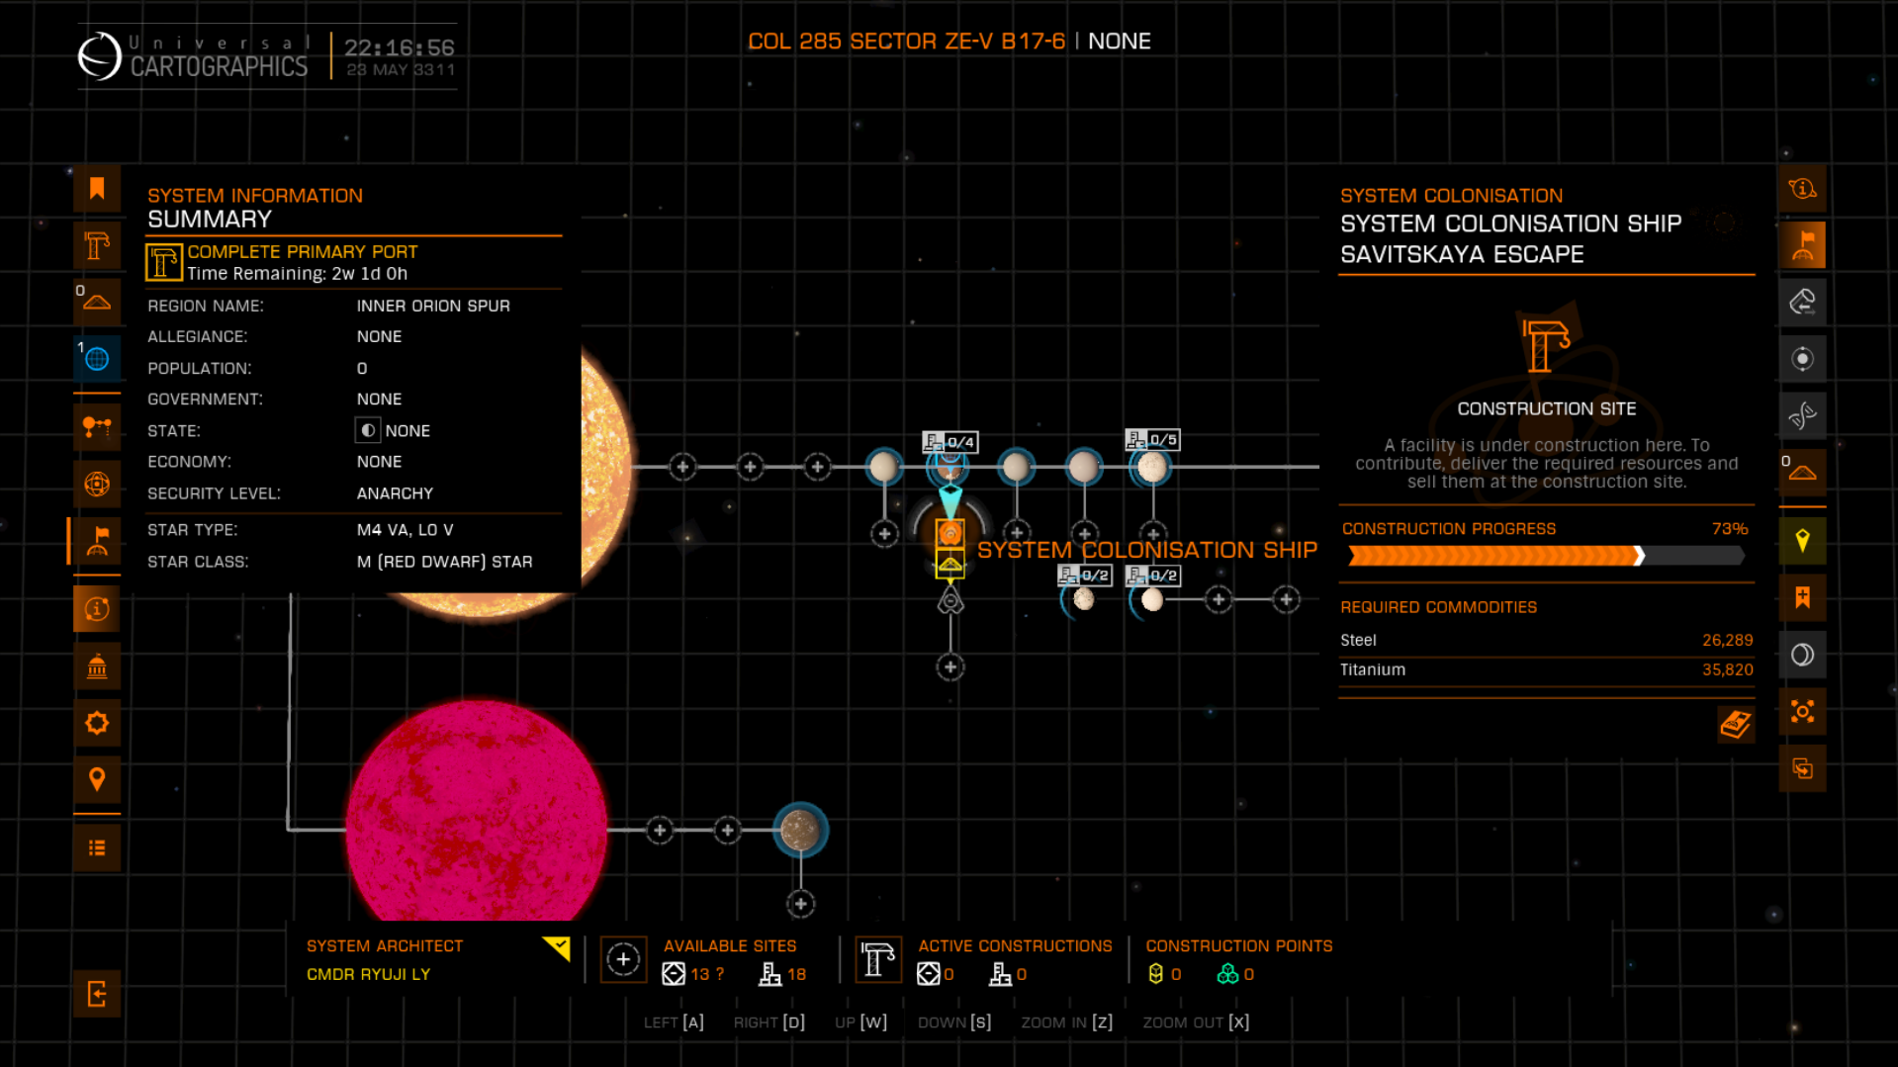1898x1067 pixels.
Task: Select the Steel commodity row
Action: tap(1546, 640)
